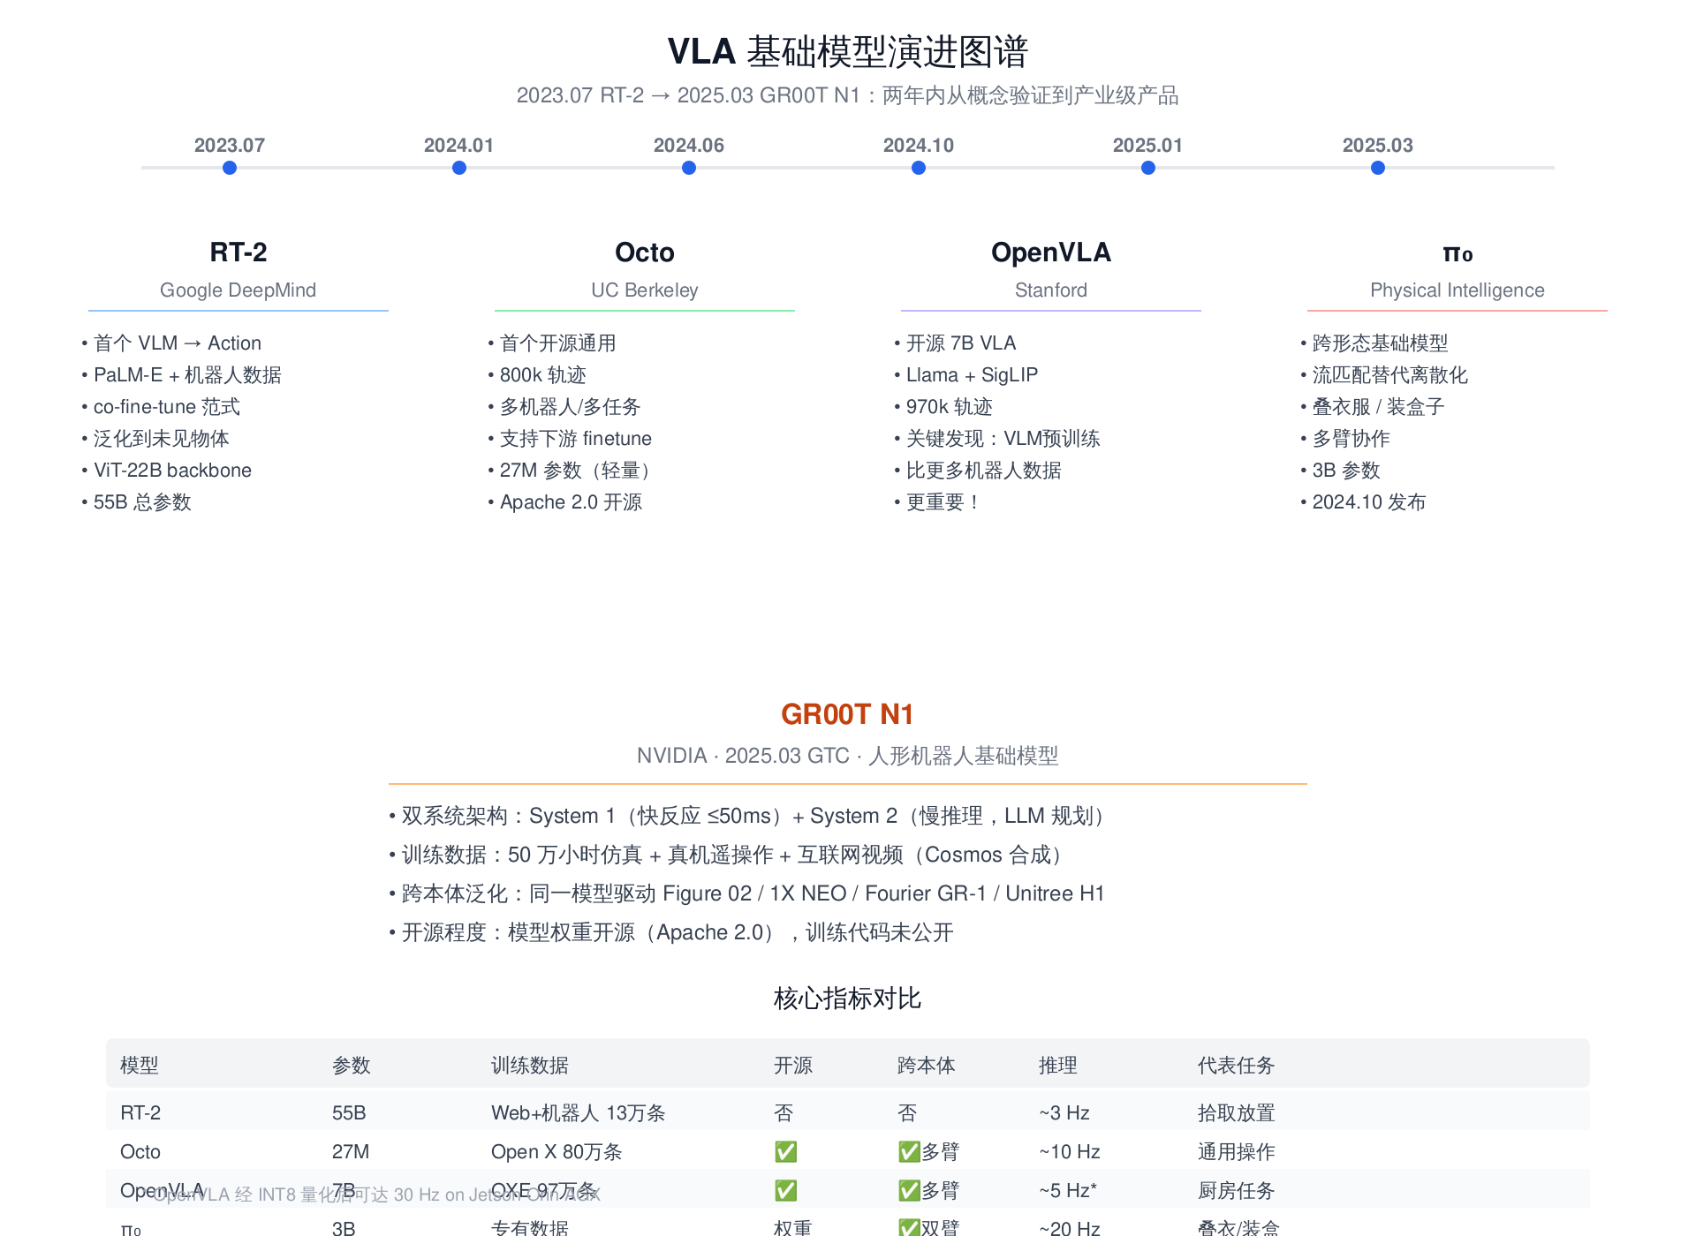Select the bullet '跨形态基础模型'
Image resolution: width=1696 pixels, height=1236 pixels.
[1375, 343]
